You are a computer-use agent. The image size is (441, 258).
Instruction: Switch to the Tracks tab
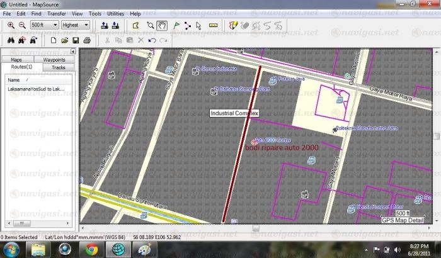coord(58,67)
